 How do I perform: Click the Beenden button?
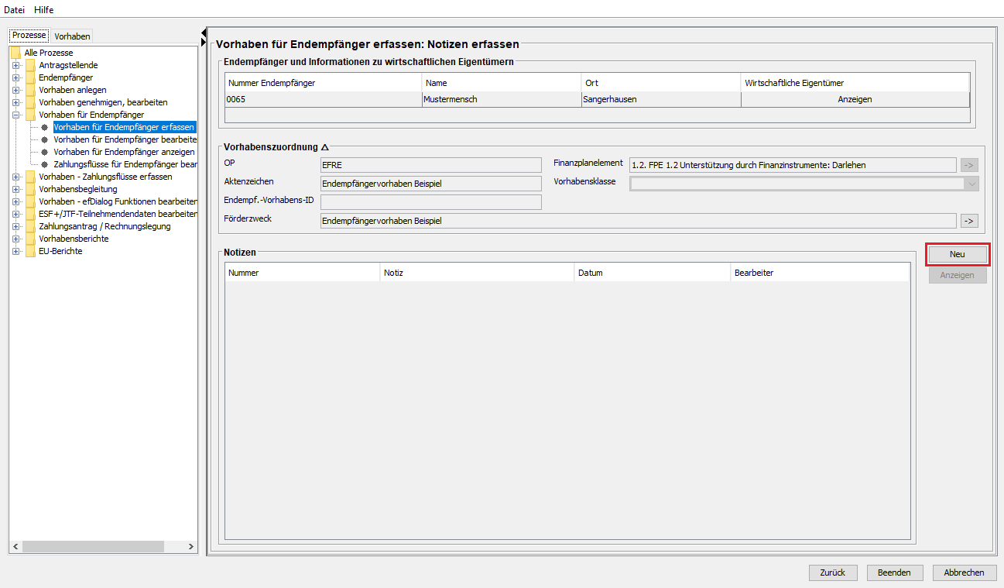coord(894,573)
